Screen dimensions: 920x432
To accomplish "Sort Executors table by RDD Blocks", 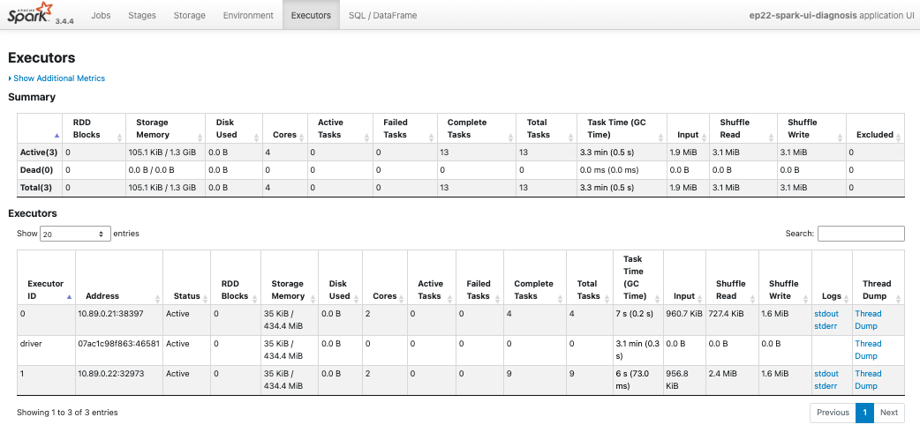I will [235, 277].
